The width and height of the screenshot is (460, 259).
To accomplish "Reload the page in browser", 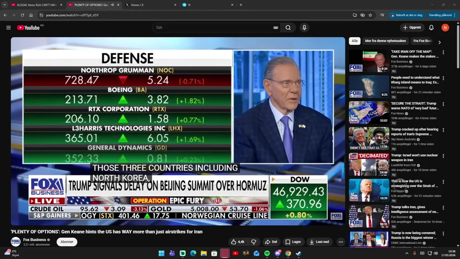I will 22,15.
